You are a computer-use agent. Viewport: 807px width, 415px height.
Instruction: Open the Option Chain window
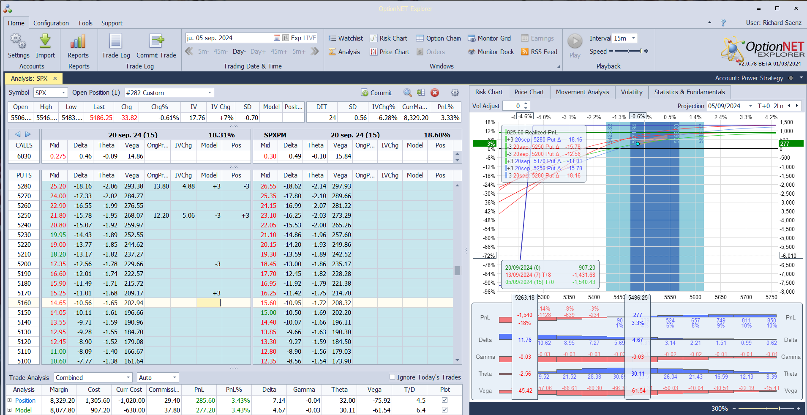tap(439, 38)
